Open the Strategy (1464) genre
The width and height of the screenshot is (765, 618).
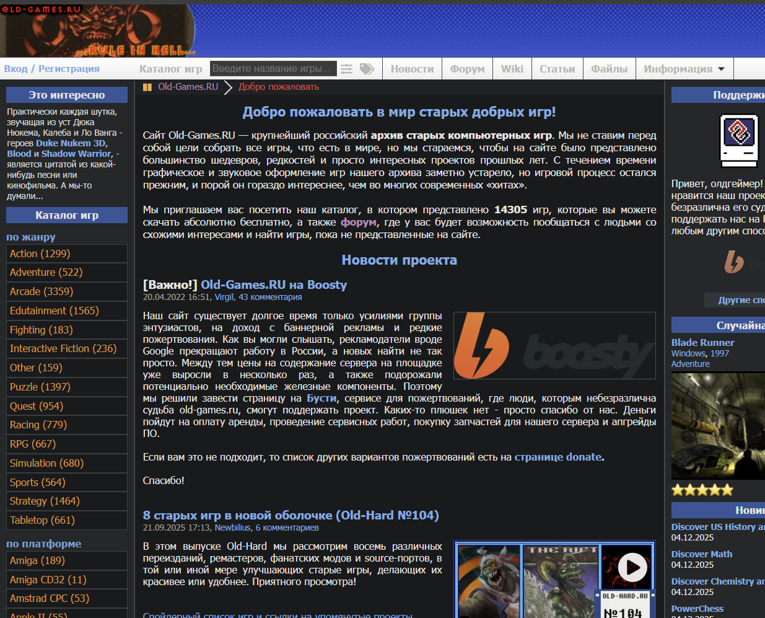point(67,501)
